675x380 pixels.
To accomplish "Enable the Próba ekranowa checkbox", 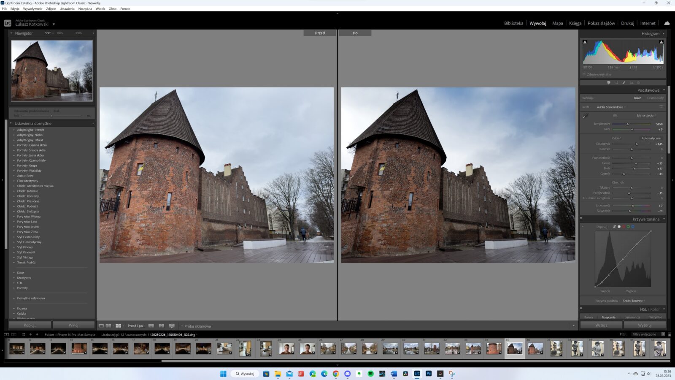I will (x=182, y=326).
